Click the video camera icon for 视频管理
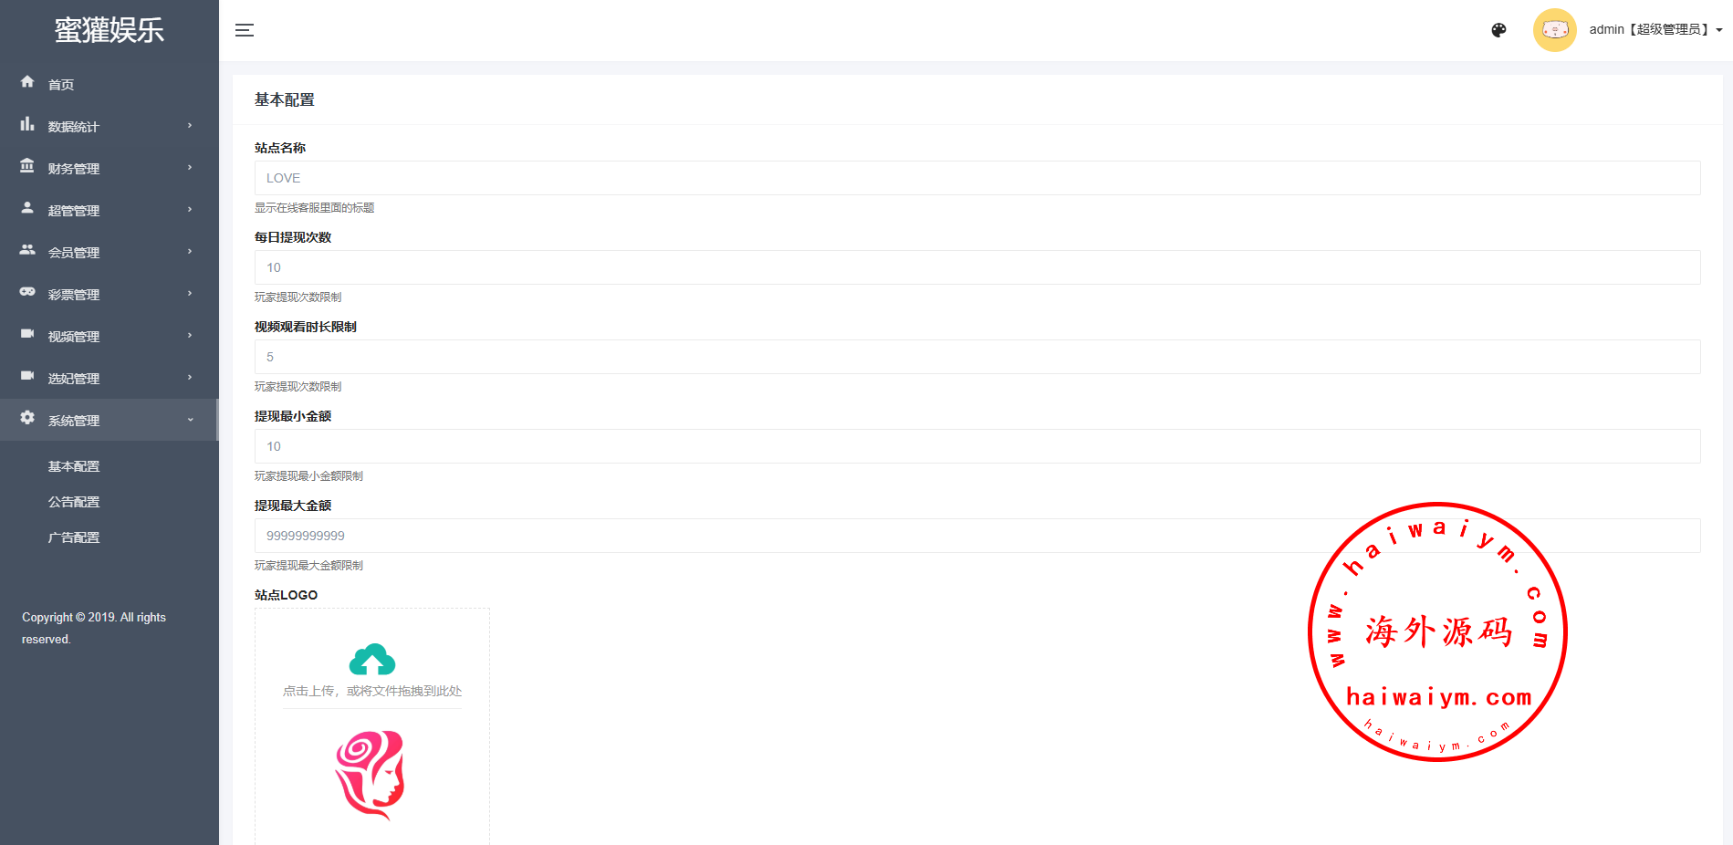1733x845 pixels. pyautogui.click(x=27, y=334)
